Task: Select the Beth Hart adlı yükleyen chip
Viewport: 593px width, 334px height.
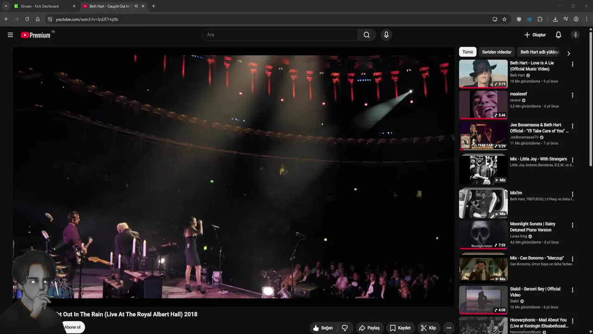Action: (540, 52)
